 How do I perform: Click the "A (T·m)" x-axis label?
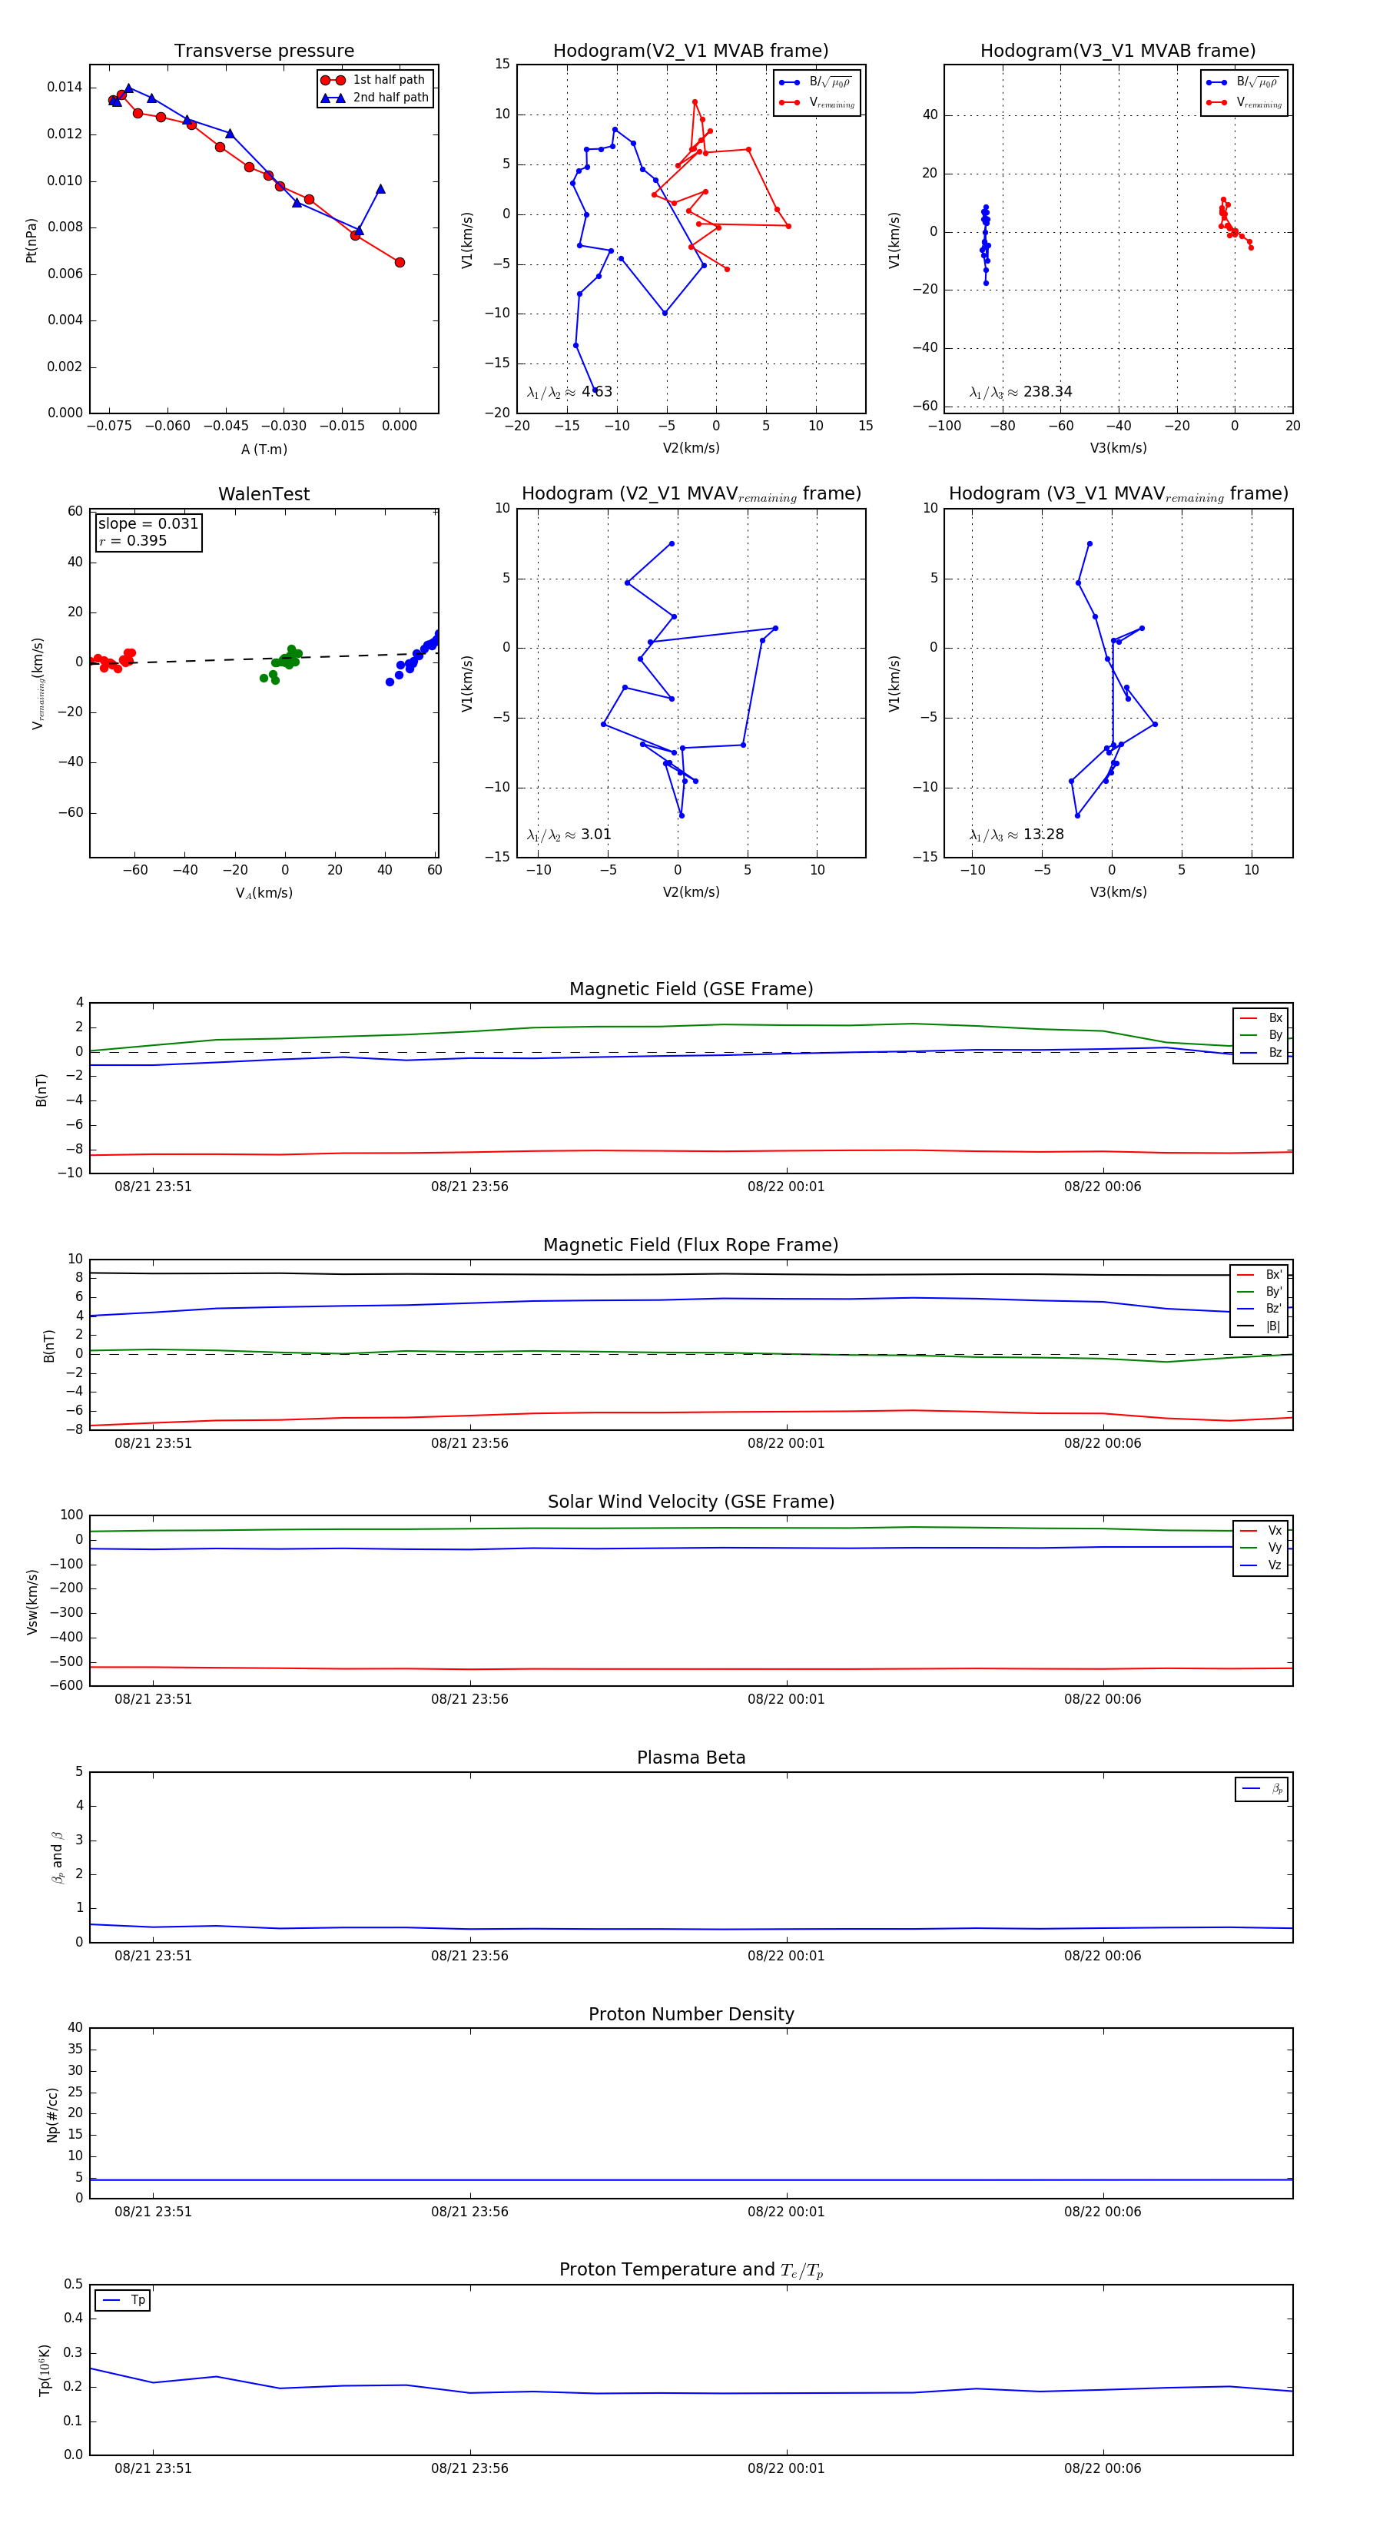coord(264,449)
